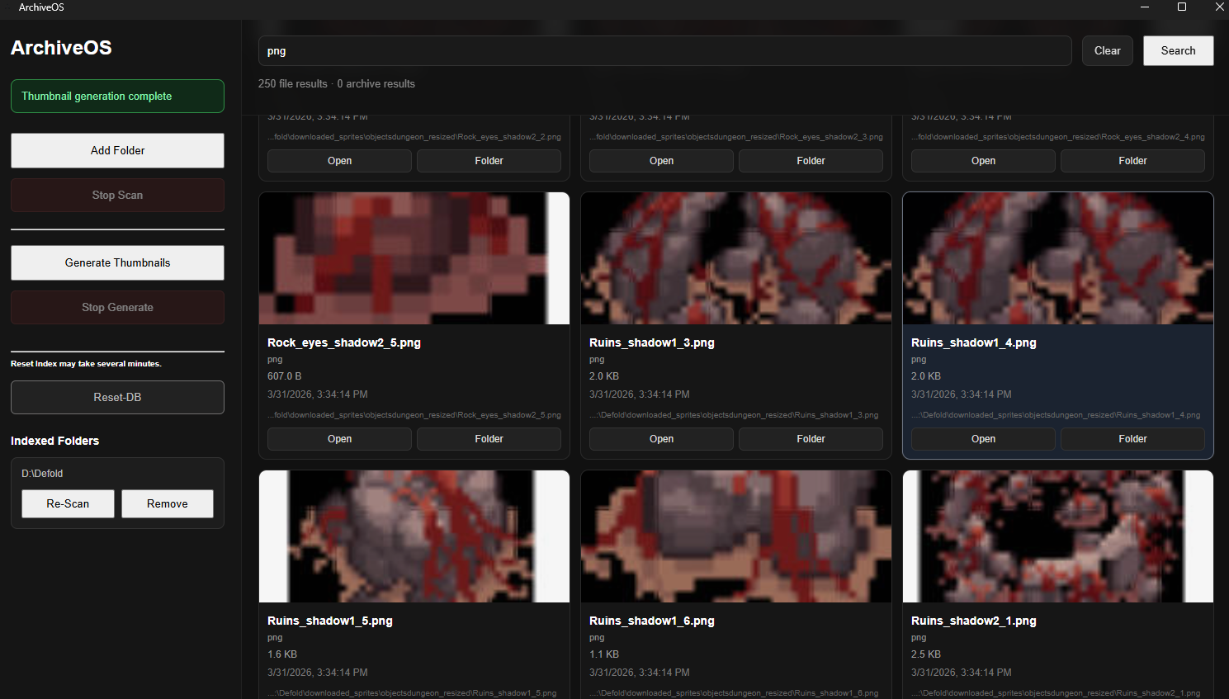Click path text of Ruins_shadow1_4.png
This screenshot has width=1229, height=699.
(1056, 415)
